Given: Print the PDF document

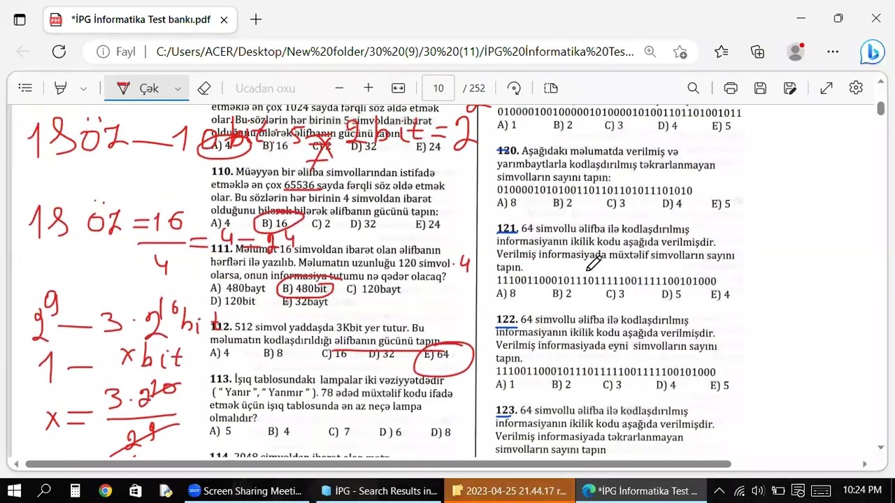Looking at the screenshot, I should (x=731, y=88).
